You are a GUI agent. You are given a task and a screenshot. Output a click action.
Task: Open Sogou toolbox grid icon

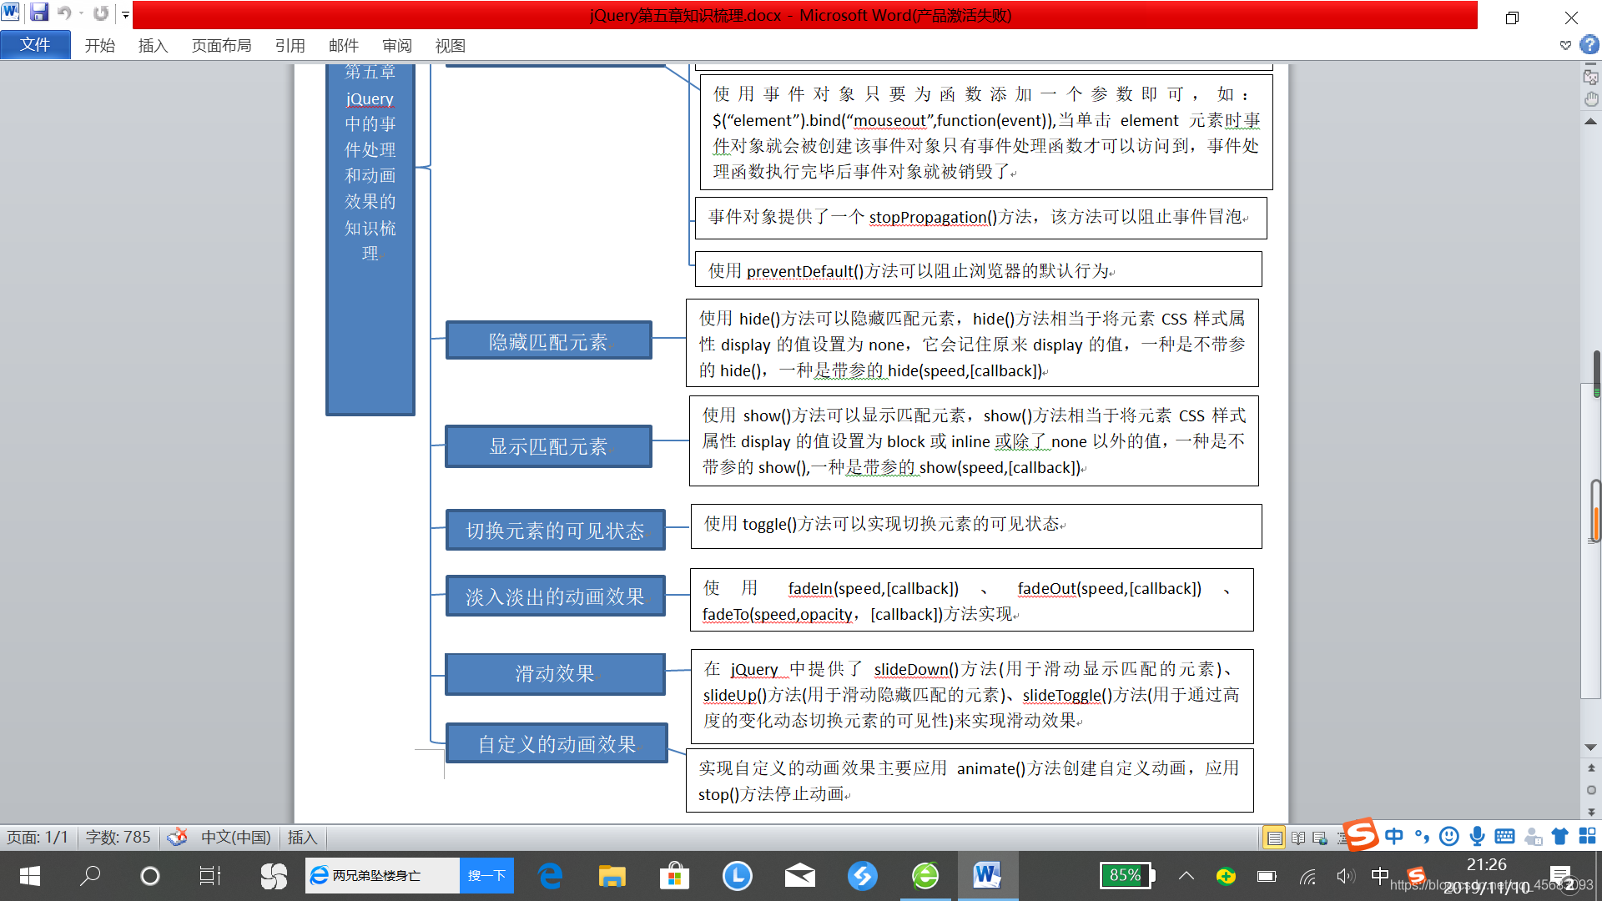tap(1587, 836)
